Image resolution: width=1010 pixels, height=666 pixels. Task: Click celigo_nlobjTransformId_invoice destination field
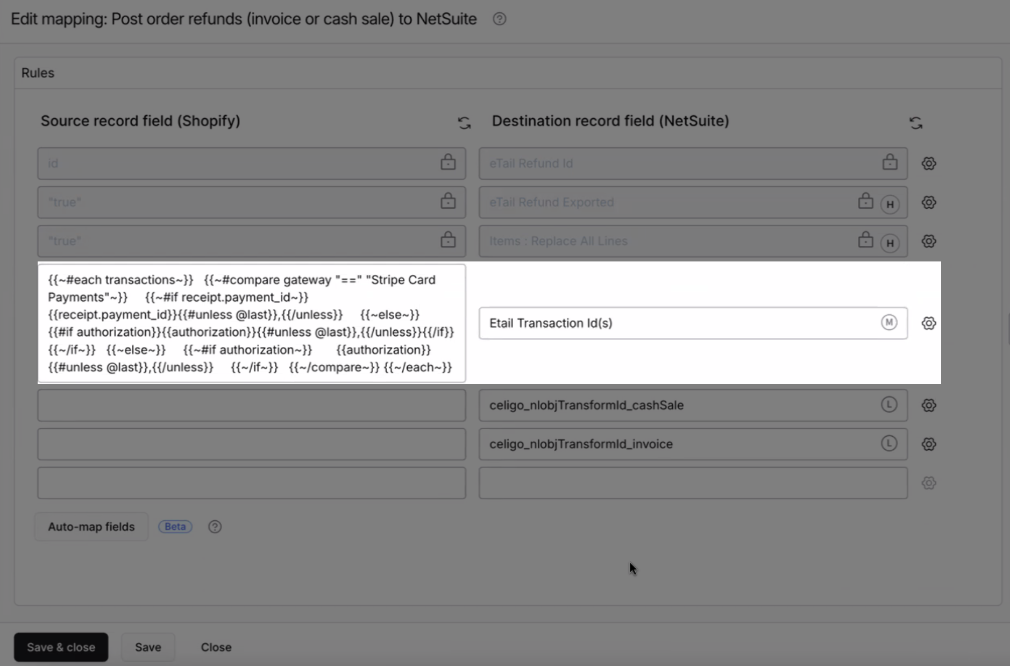(x=693, y=444)
